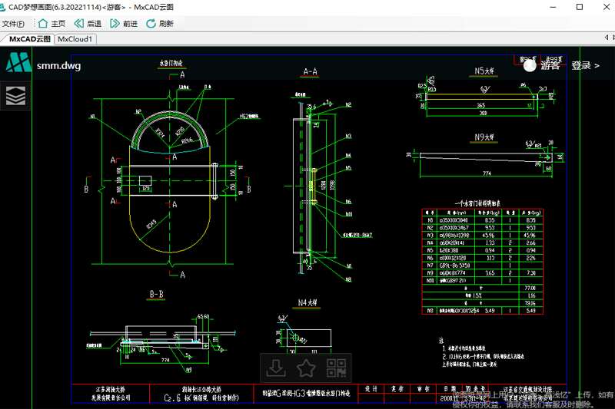Navigate forward with 前进 button

[123, 23]
